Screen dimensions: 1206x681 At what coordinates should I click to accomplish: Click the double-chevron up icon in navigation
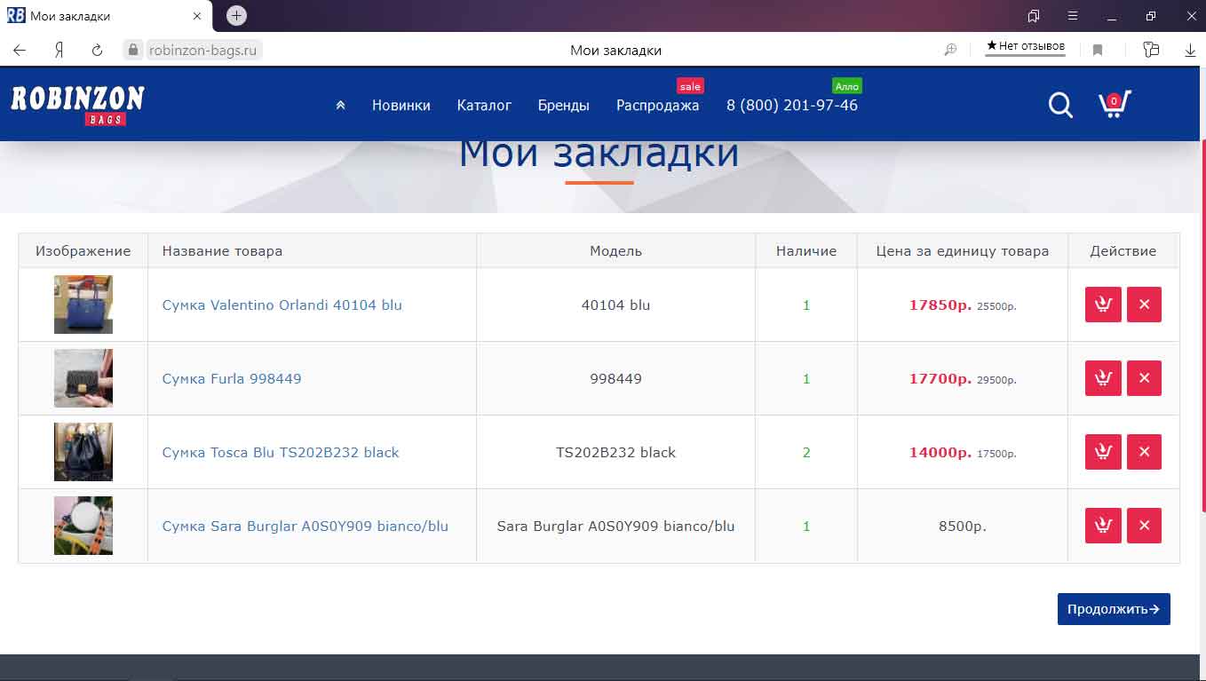click(x=340, y=105)
